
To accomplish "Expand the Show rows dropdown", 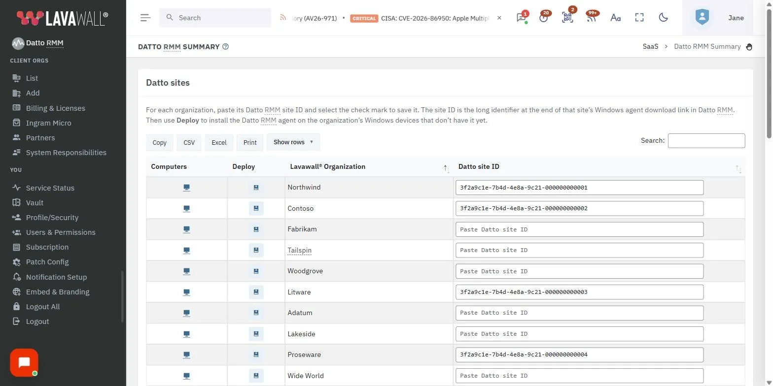I will (x=293, y=142).
